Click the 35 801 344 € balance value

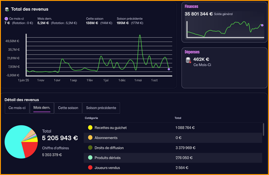pos(199,14)
